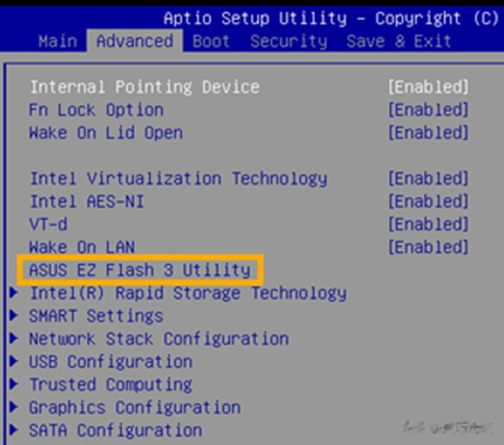Change the VT-d Enabled setting
Screen dimensions: 504x445
tap(428, 224)
